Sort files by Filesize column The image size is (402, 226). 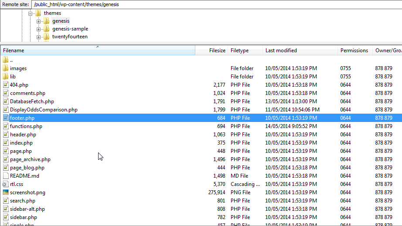[211, 51]
